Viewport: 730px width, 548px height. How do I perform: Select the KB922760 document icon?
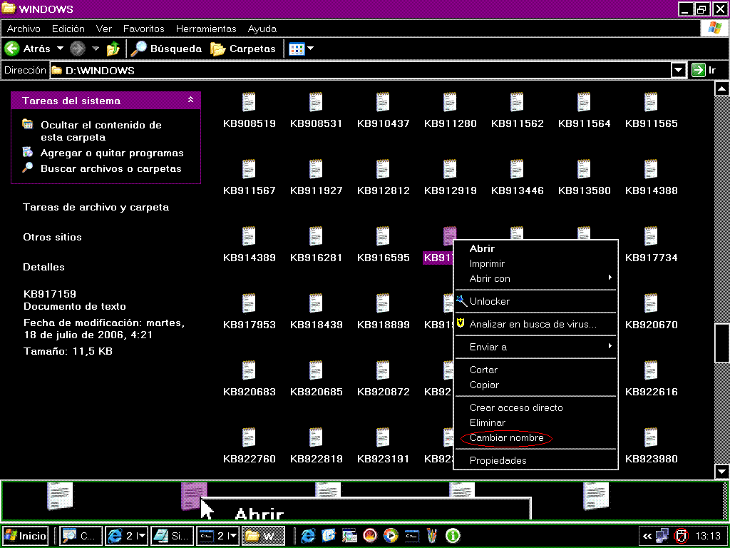[x=249, y=437]
